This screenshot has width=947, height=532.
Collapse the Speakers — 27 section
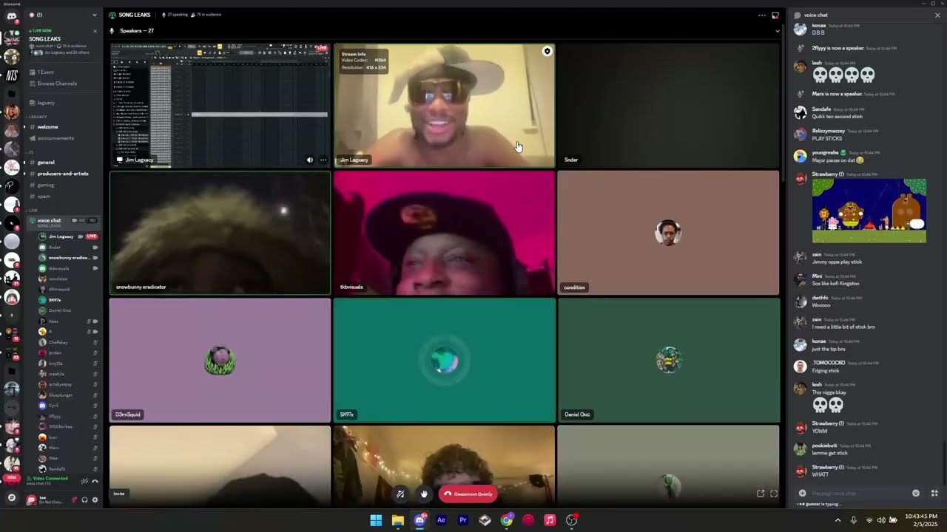click(777, 31)
